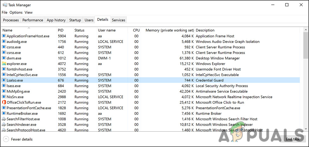The height and width of the screenshot is (147, 309).
Task: Sort the list by PID column
Action: point(61,30)
